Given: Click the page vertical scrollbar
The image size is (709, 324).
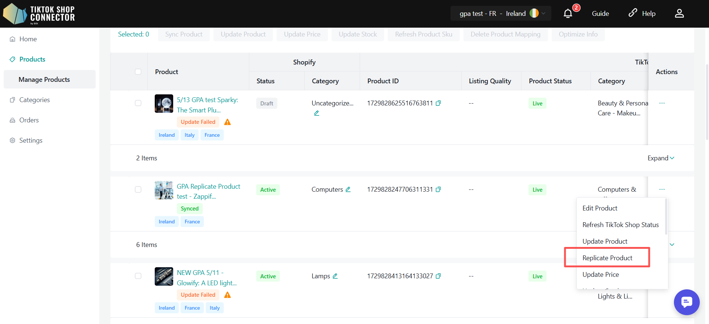Looking at the screenshot, I should [x=707, y=102].
